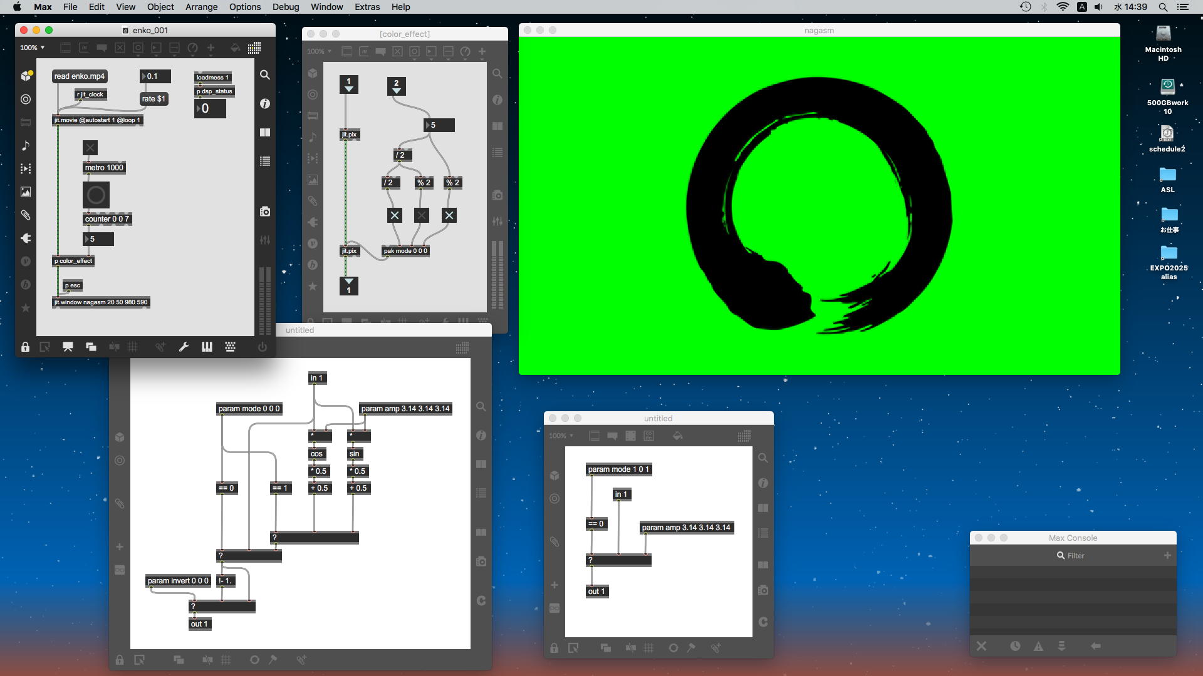1203x676 pixels.
Task: Click the snapshots camera icon in enko_001
Action: [x=265, y=212]
